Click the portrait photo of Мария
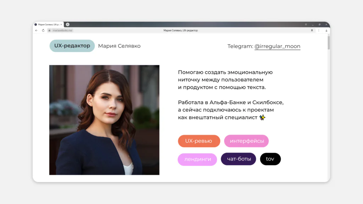 coord(104,120)
